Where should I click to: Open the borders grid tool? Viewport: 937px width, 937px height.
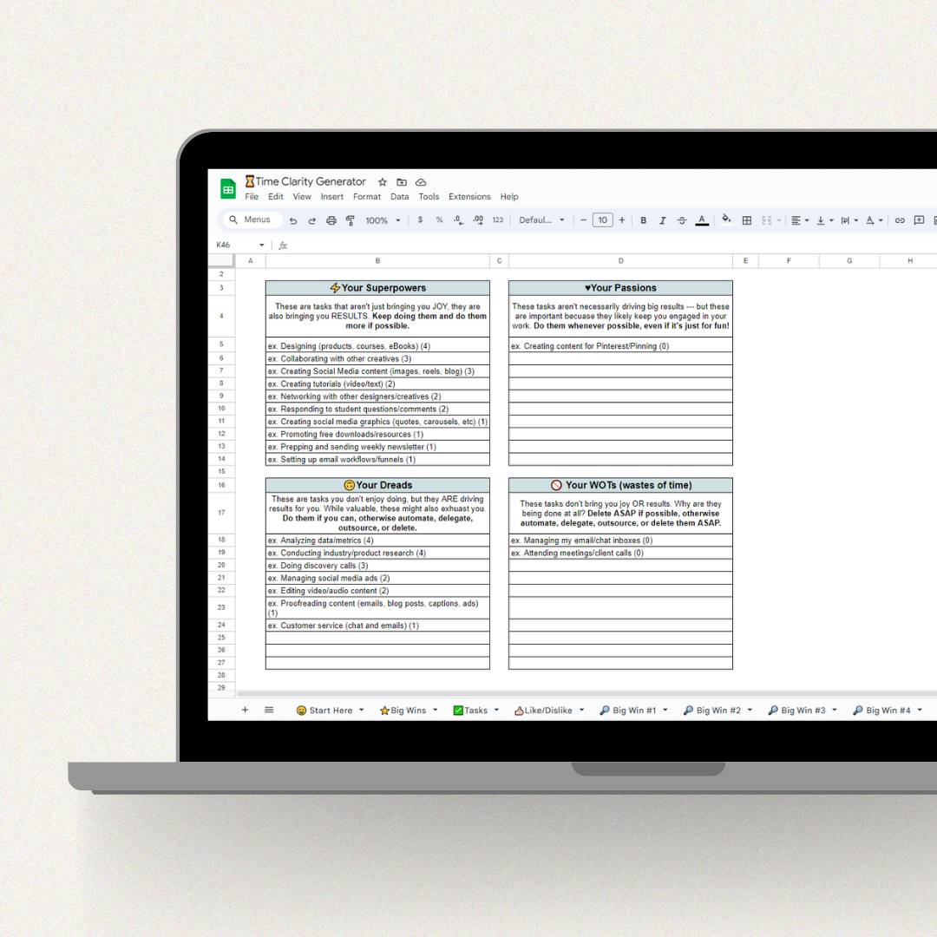[x=747, y=220]
